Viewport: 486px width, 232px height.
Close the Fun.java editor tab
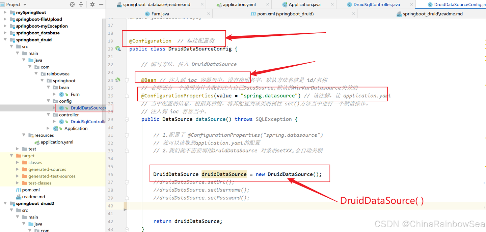[209, 13]
